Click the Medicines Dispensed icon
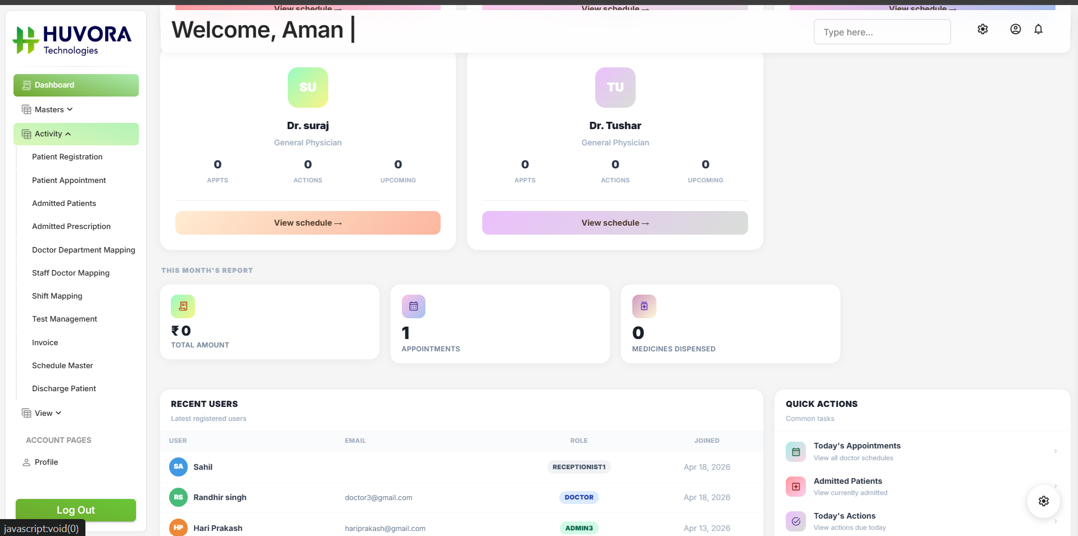 pyautogui.click(x=644, y=306)
